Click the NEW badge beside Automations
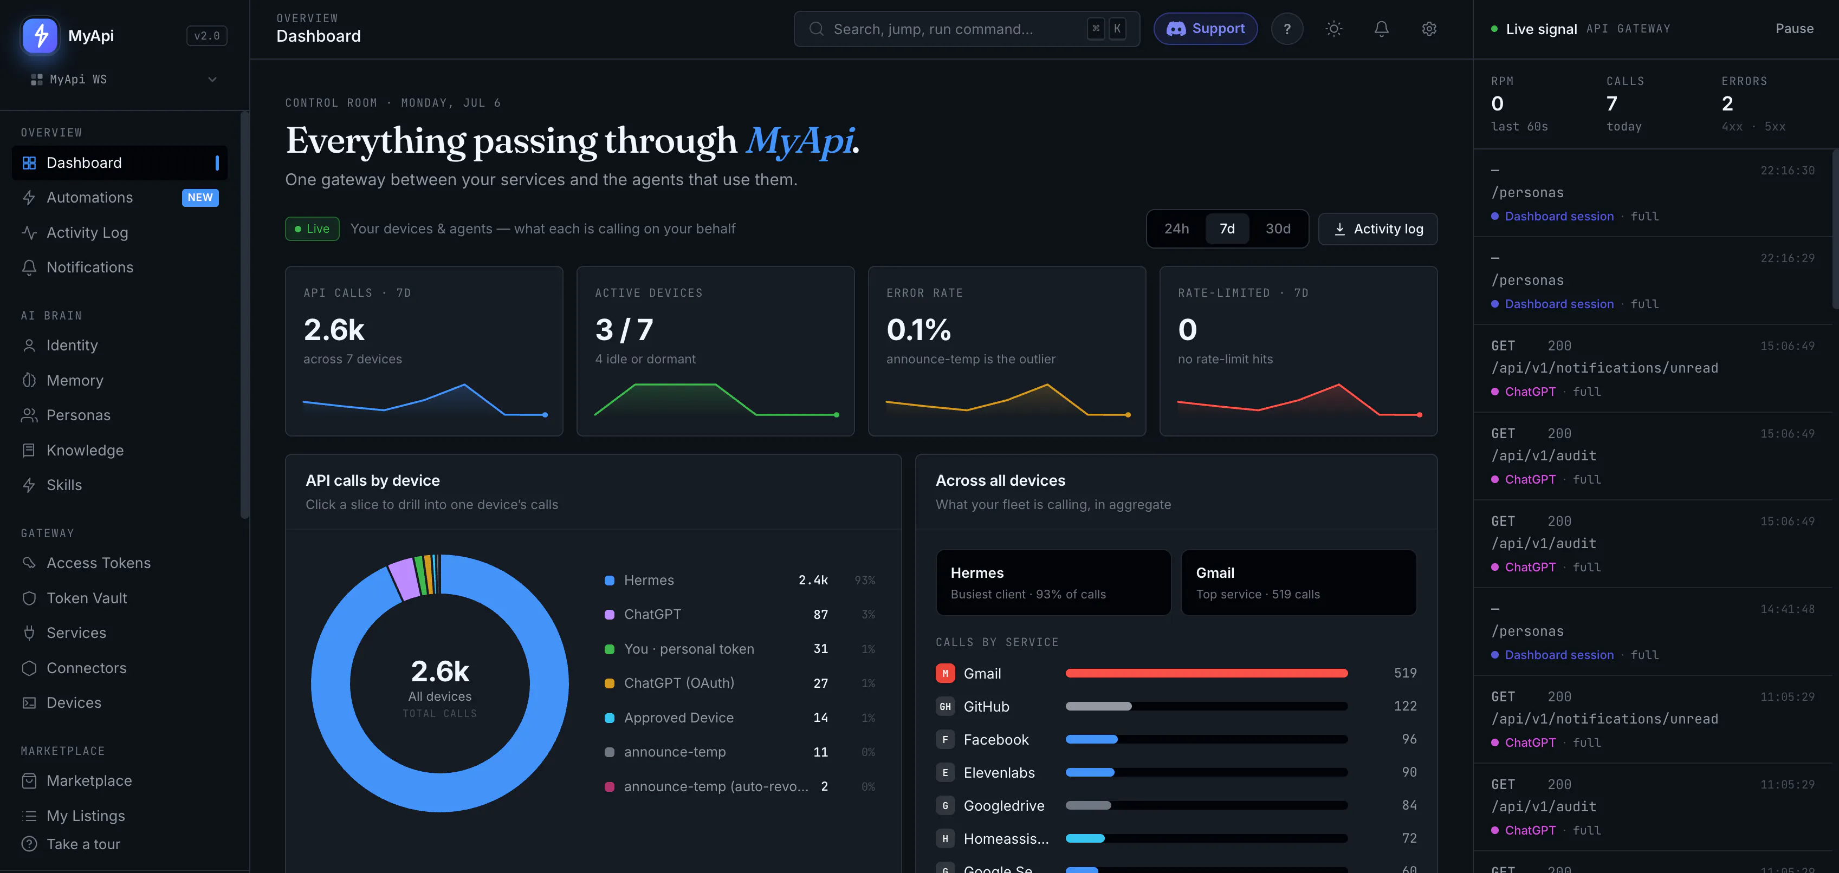 pos(200,198)
